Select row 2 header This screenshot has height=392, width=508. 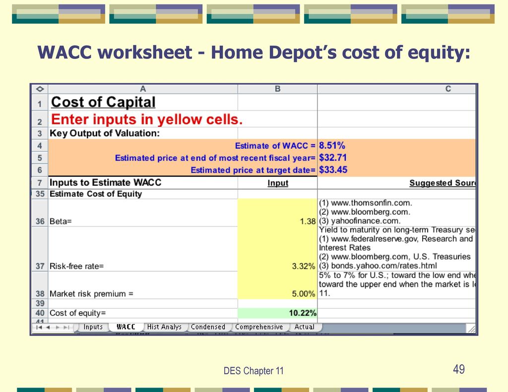click(x=40, y=119)
